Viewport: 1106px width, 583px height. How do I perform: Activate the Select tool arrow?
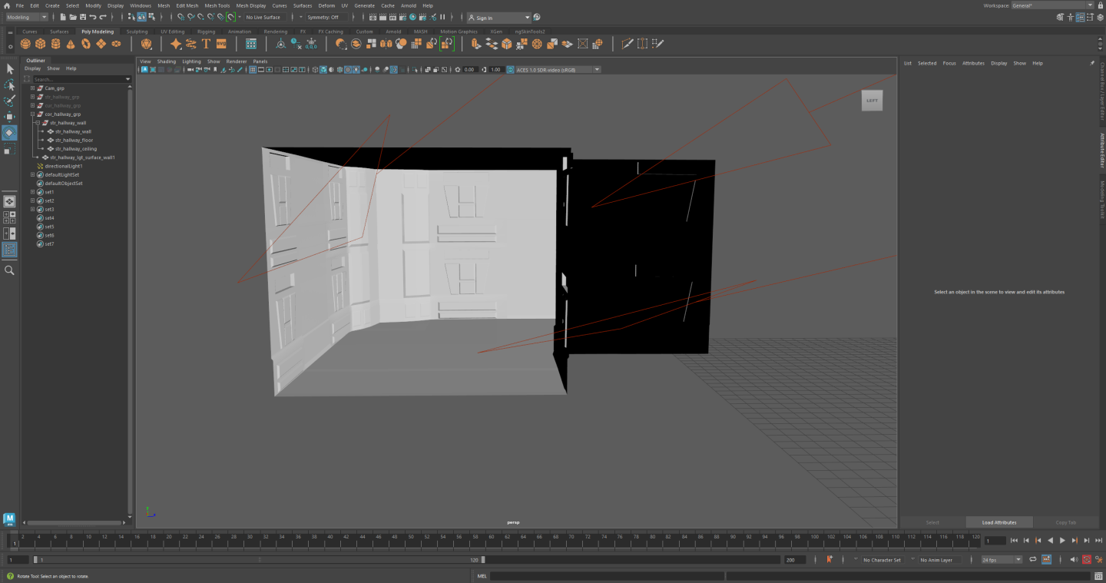click(x=9, y=69)
